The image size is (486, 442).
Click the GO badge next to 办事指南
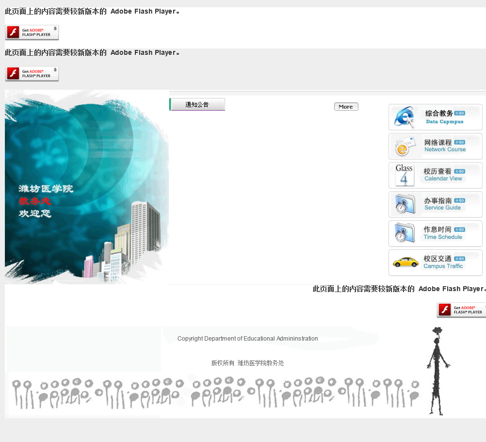coord(460,200)
